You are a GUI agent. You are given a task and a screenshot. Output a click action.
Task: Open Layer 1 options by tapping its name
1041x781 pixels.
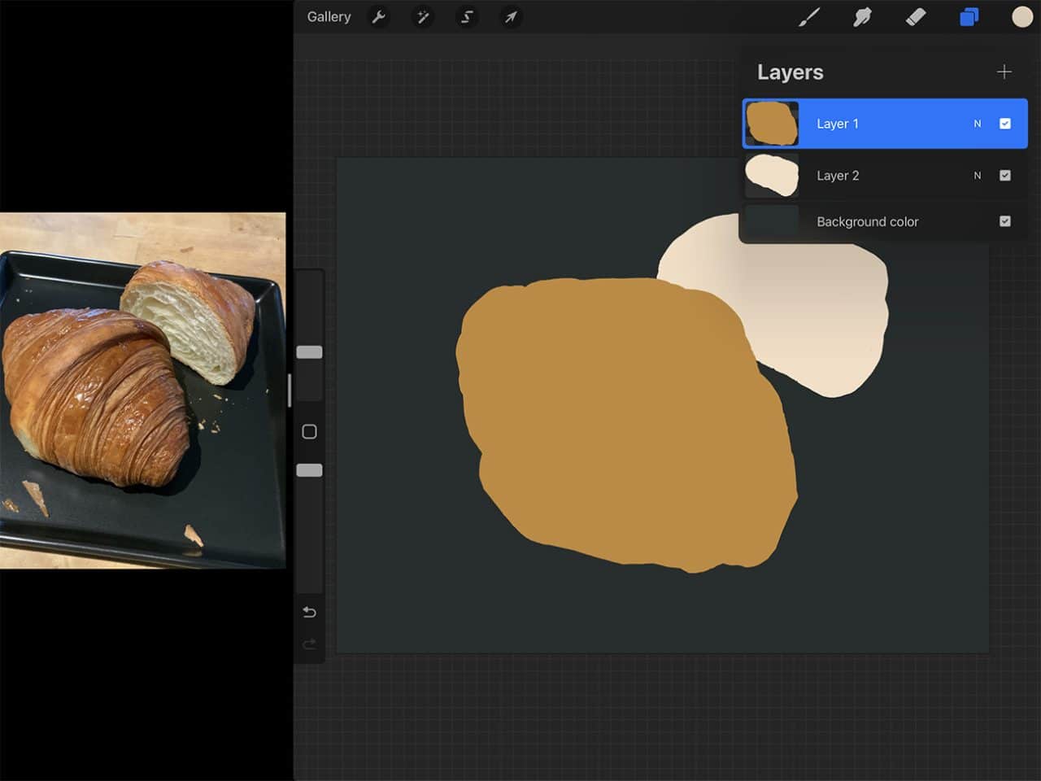(x=838, y=123)
